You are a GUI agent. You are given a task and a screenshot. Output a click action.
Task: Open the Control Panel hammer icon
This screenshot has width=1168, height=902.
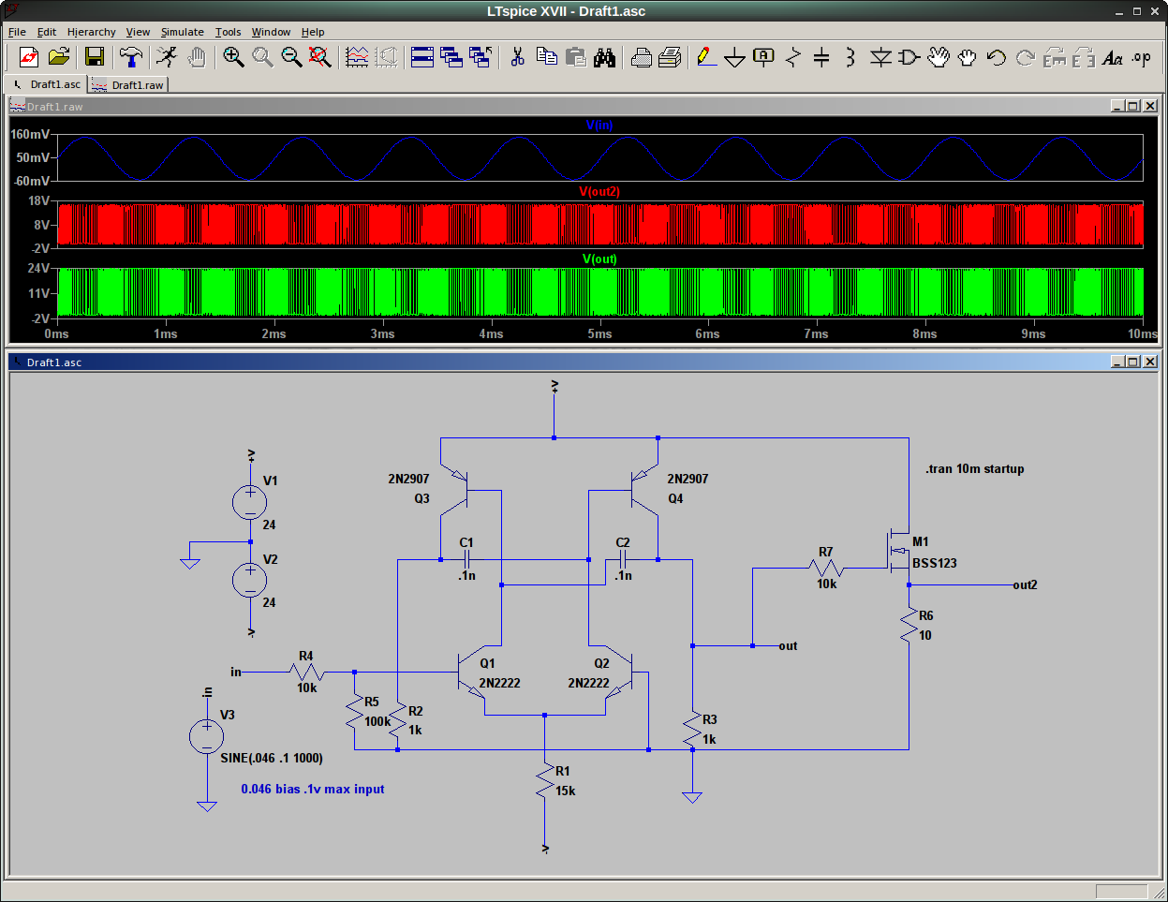point(131,58)
